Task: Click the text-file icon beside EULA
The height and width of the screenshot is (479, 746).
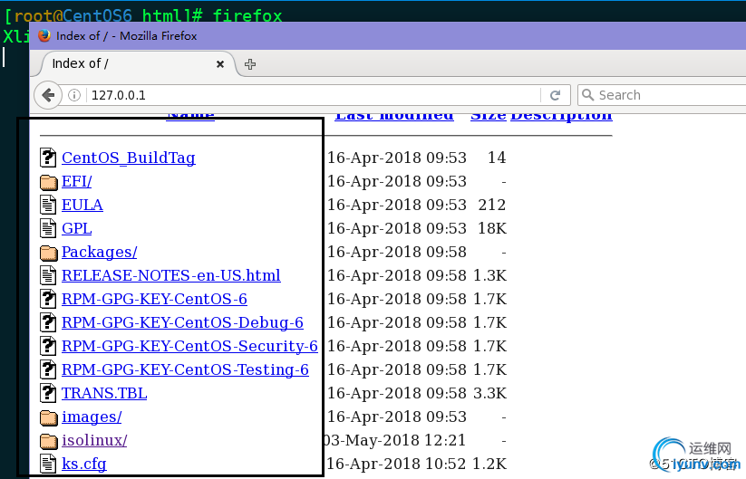Action: pos(48,205)
